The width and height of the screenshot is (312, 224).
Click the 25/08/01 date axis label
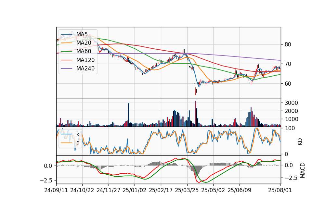(280, 190)
